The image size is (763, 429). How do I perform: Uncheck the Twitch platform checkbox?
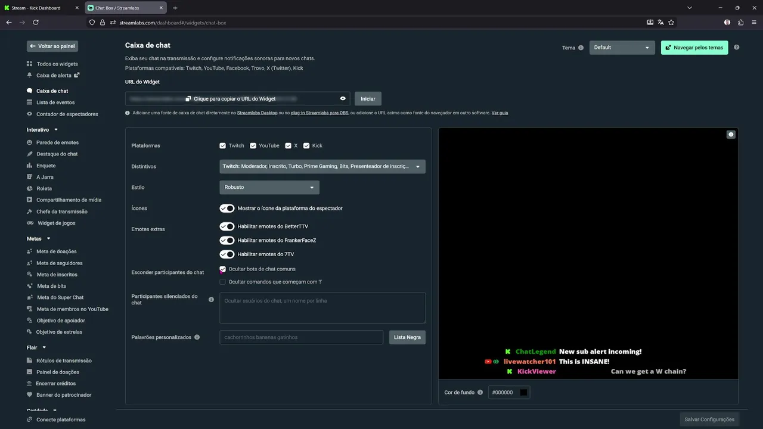tap(222, 145)
